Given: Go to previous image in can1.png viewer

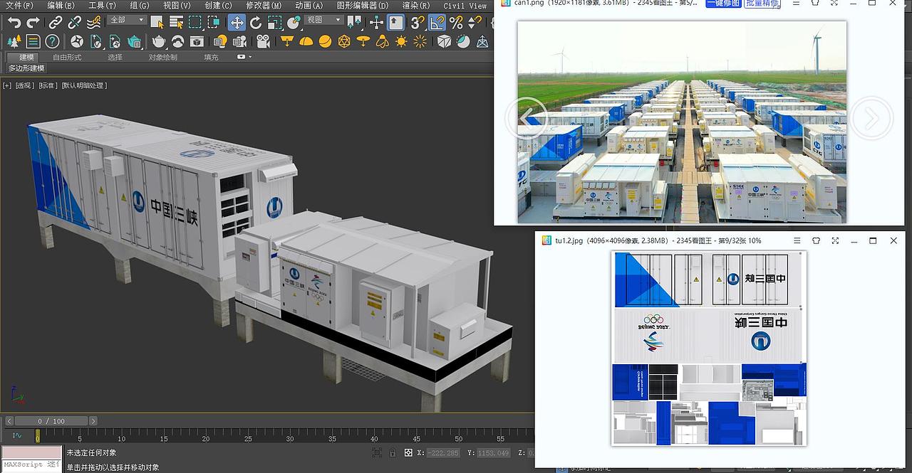Looking at the screenshot, I should [x=526, y=118].
